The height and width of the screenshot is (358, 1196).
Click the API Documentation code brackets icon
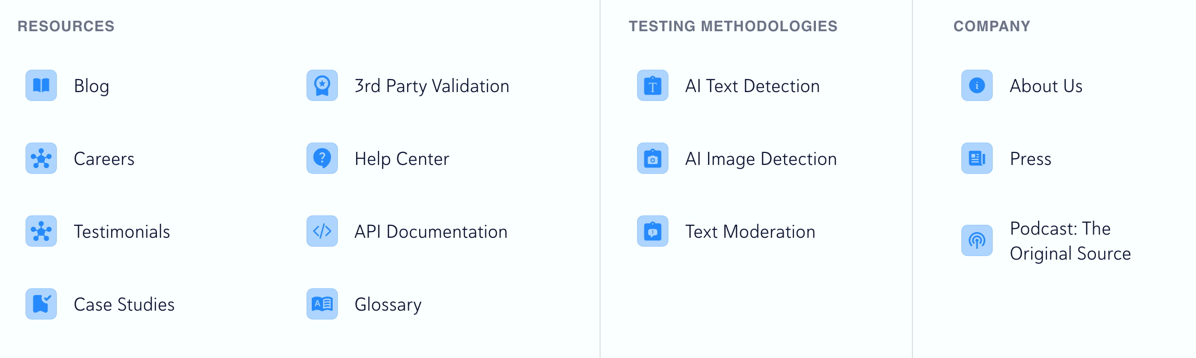322,231
